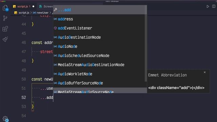Select MediaStreamAudioSourceNode suggestion
The height and width of the screenshot is (122, 217).
click(x=100, y=90)
